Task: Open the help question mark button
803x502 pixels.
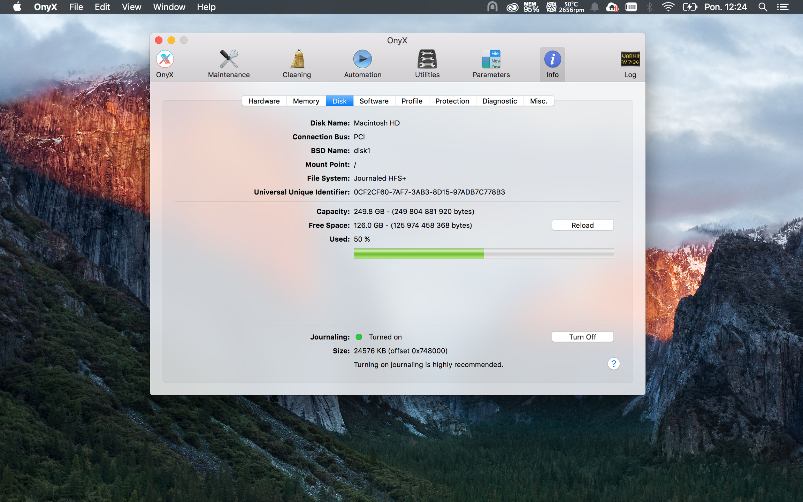Action: [x=614, y=364]
